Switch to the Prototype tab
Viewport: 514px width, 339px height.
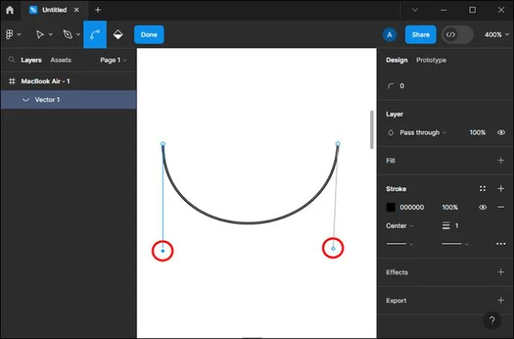coord(431,60)
